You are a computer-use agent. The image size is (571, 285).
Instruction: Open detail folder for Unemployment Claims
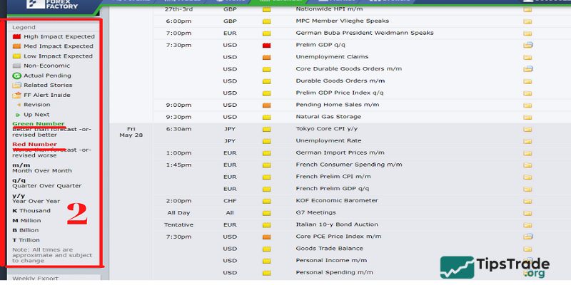point(528,57)
